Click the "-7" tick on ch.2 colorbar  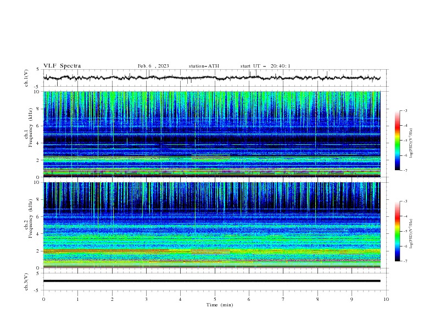click(x=405, y=261)
